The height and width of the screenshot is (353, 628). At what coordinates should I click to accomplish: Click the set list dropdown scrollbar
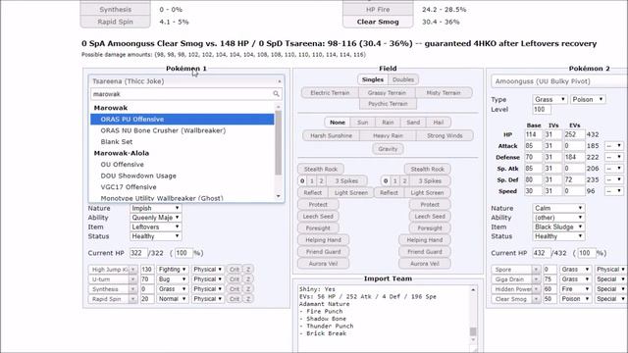click(x=279, y=152)
